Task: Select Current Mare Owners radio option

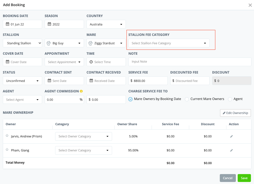Action: pyautogui.click(x=187, y=99)
